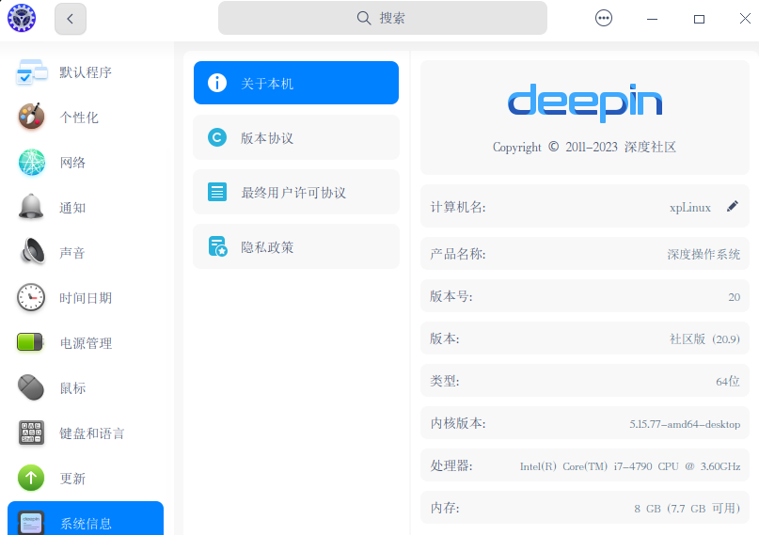Click the 隐私政策 starred document icon

point(218,246)
